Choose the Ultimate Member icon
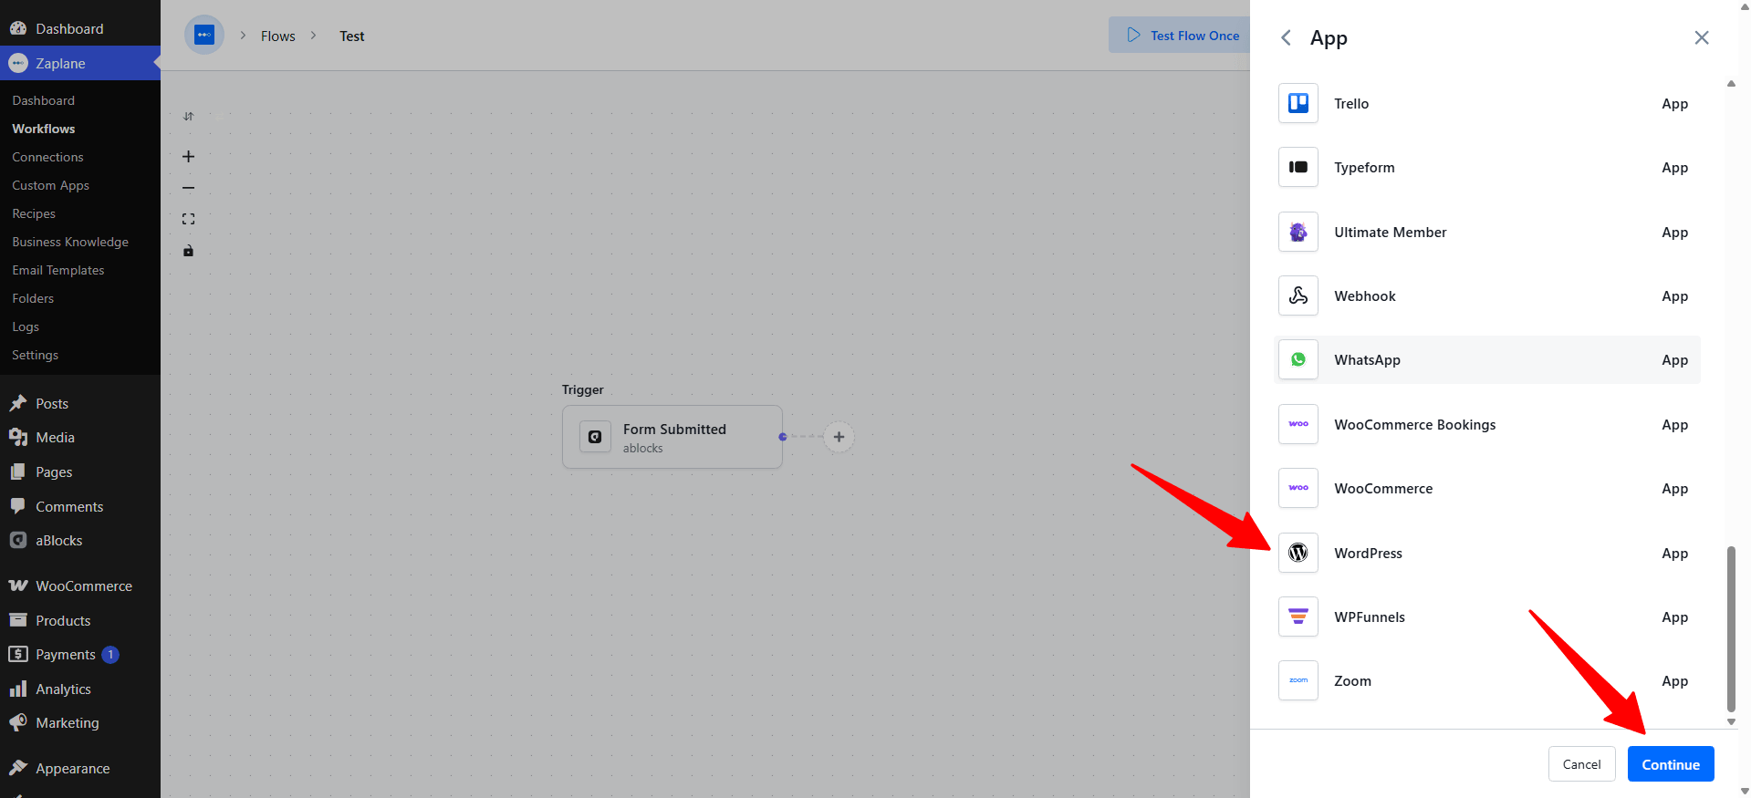Viewport: 1751px width, 798px height. click(1298, 232)
